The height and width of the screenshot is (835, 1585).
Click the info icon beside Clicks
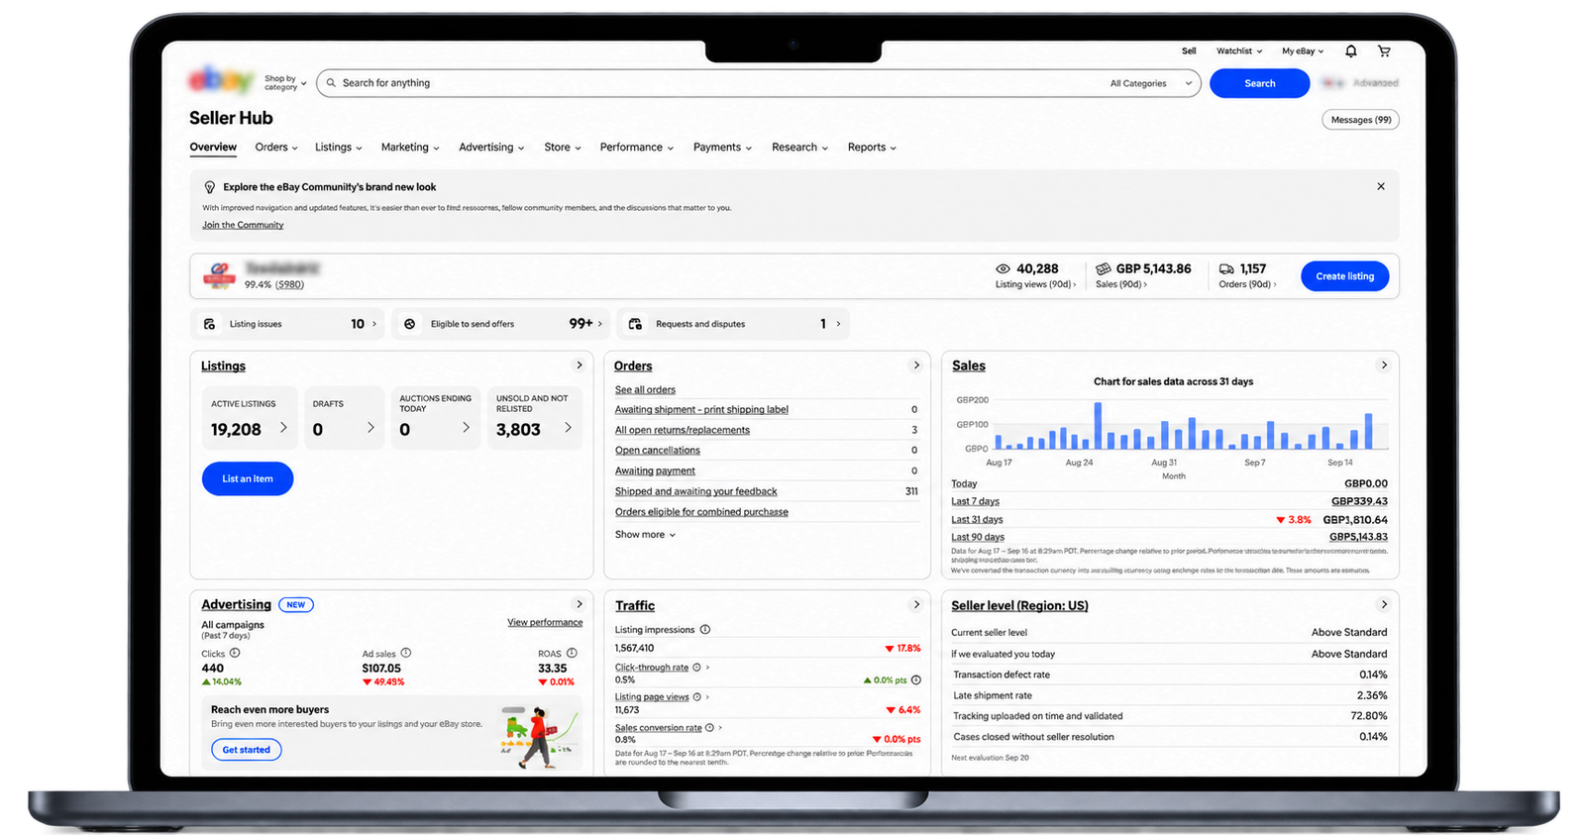(235, 653)
